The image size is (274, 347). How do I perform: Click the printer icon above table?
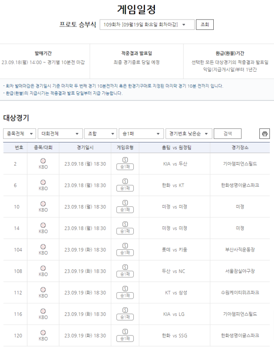264,134
